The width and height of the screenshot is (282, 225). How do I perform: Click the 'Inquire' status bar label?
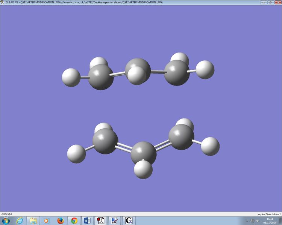point(261,214)
